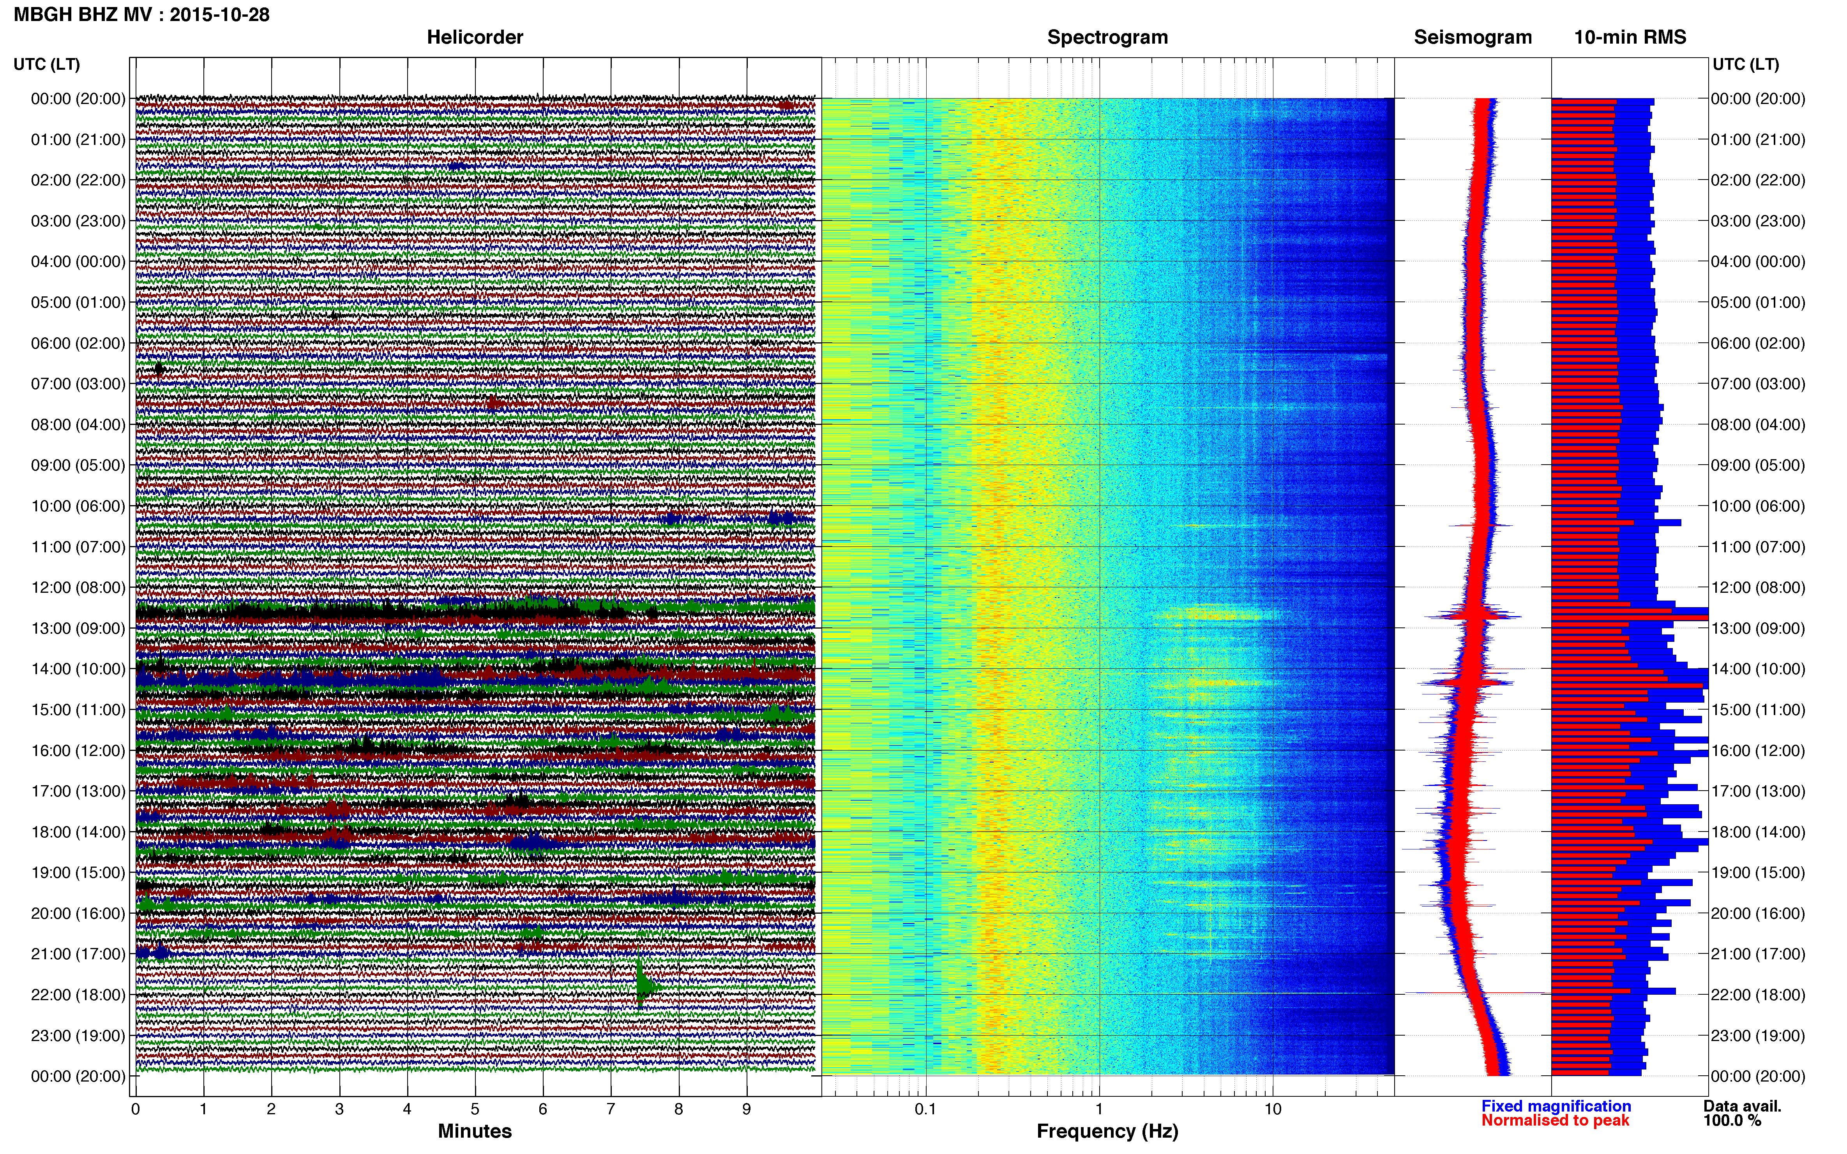Click left time label '22:00 (18:00)'
This screenshot has height=1154, width=1847.
coord(78,995)
